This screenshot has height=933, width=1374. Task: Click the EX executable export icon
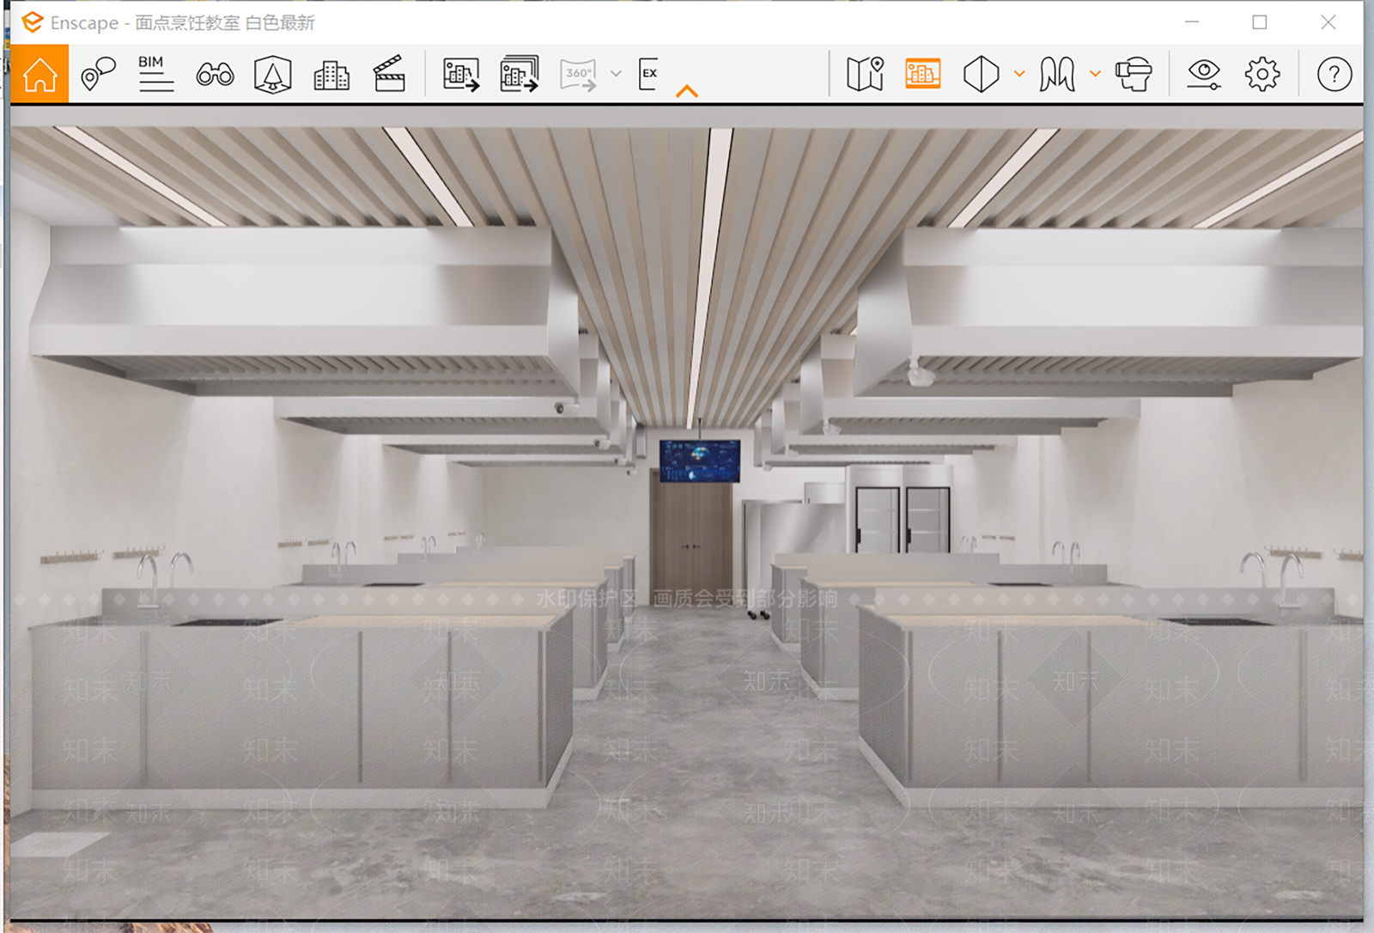[x=649, y=74]
